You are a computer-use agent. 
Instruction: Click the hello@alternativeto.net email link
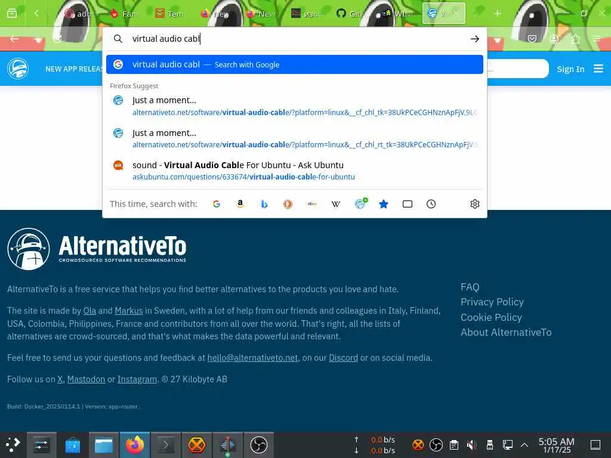pyautogui.click(x=252, y=358)
